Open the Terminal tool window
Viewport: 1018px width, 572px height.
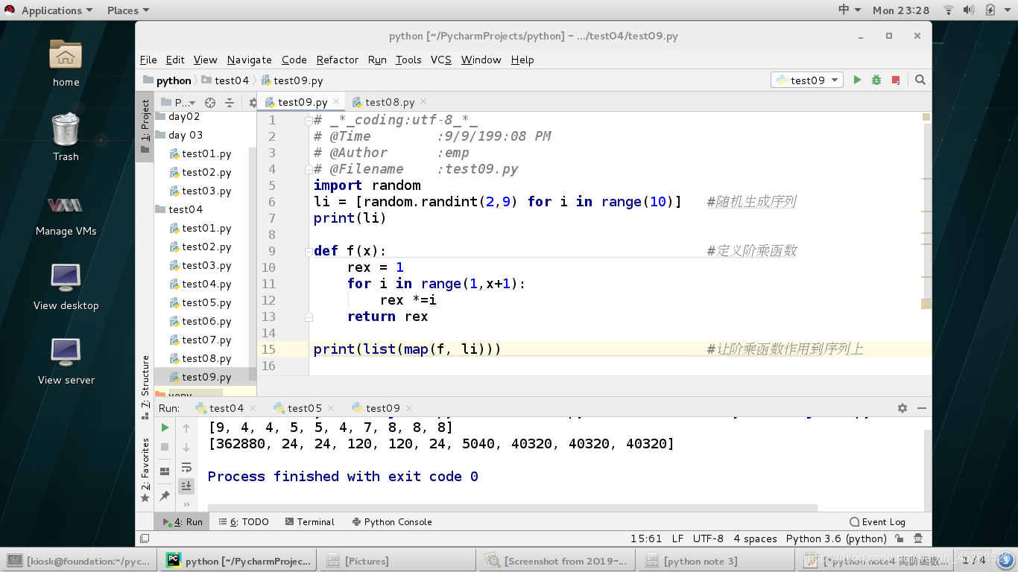(310, 522)
